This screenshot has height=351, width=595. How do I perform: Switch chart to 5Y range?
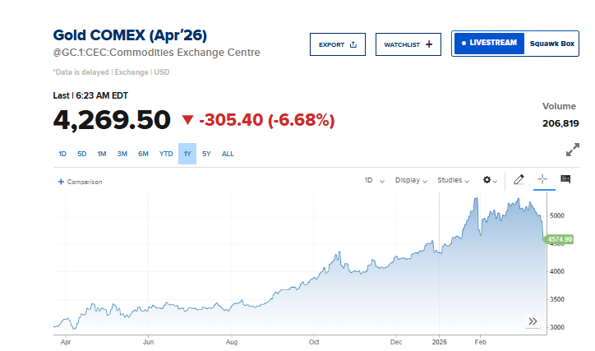pyautogui.click(x=206, y=154)
